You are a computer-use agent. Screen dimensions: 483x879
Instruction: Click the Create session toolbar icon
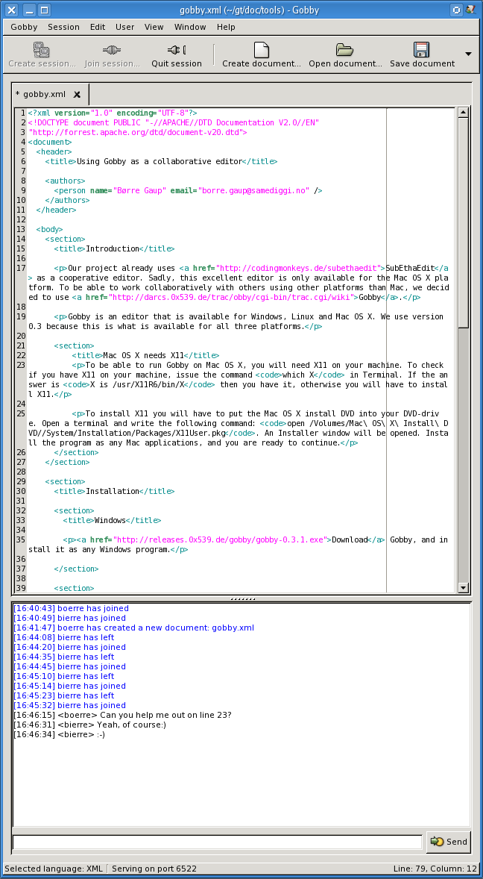point(42,55)
